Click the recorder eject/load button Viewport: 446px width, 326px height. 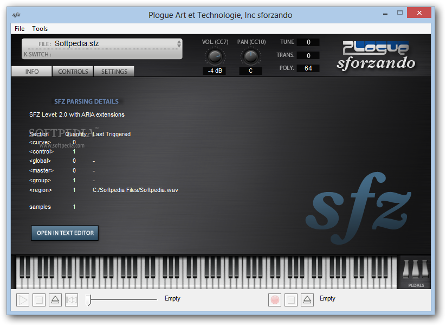307,300
